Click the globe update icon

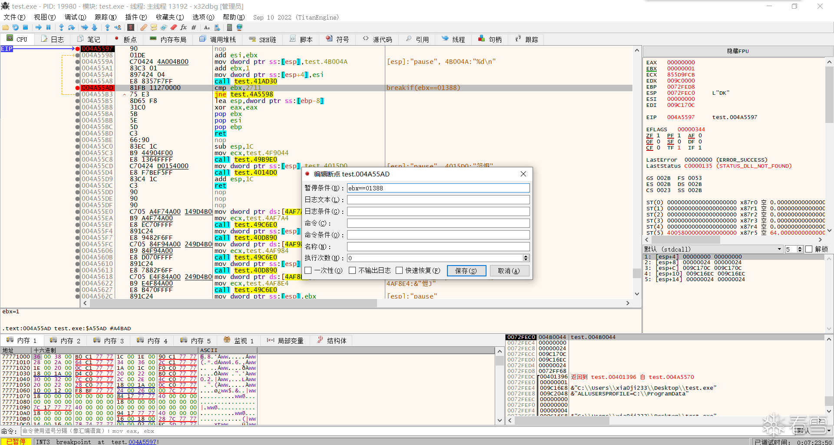coord(239,27)
